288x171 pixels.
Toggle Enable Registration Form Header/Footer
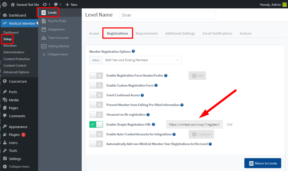tap(96, 76)
